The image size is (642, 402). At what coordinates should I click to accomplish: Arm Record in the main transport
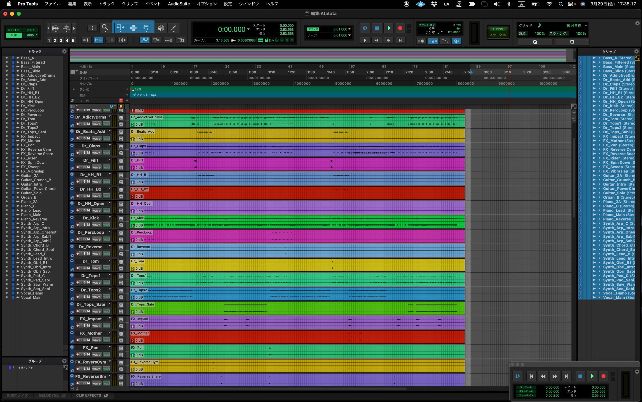(x=400, y=28)
